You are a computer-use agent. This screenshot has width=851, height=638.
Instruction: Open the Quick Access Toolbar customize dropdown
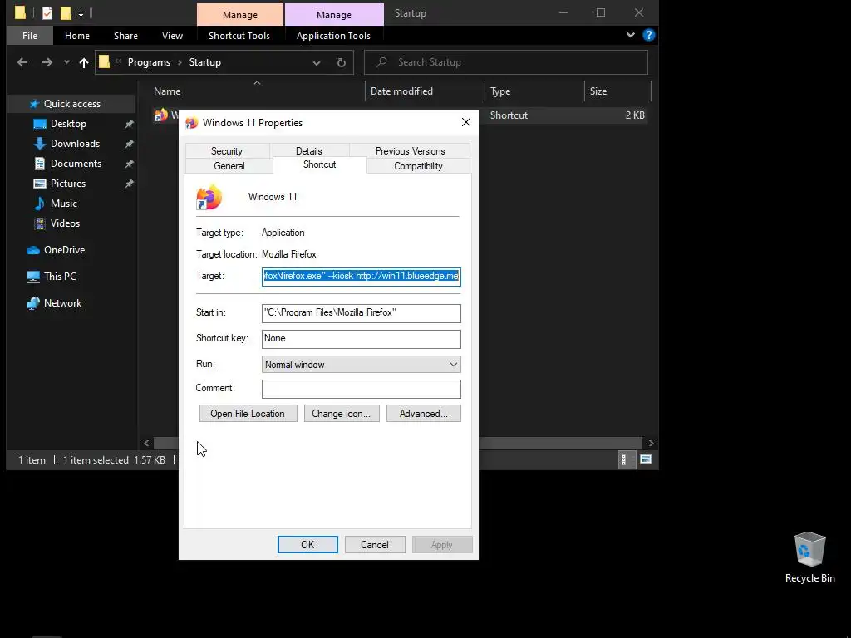81,13
